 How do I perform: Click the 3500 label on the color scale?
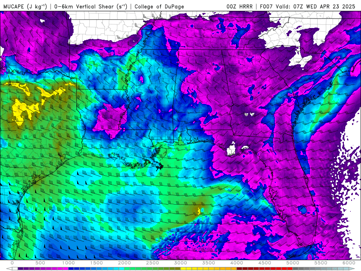(208, 263)
